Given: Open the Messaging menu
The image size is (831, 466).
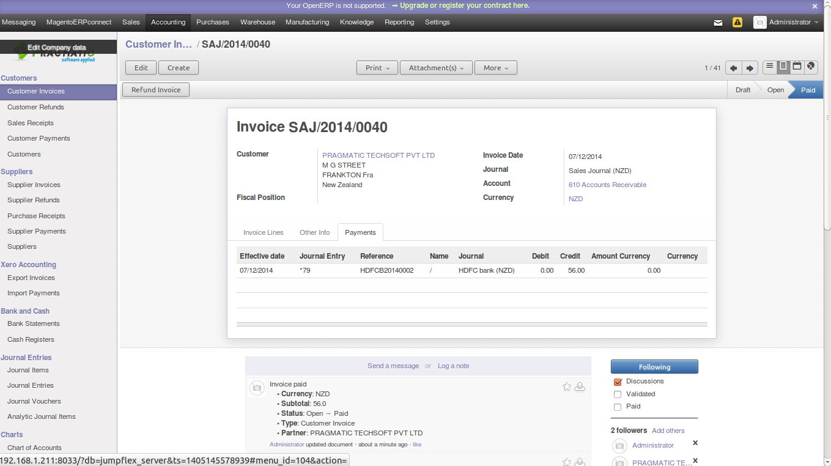Looking at the screenshot, I should [19, 22].
